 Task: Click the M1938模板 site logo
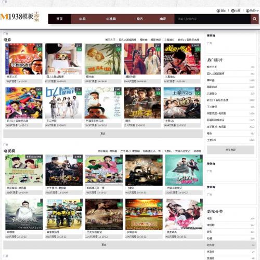(20, 17)
